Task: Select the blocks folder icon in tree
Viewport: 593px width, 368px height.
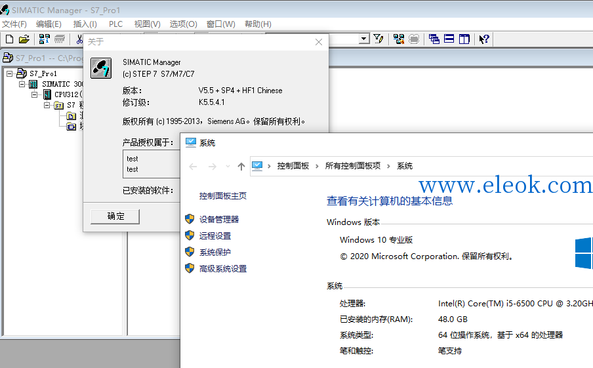Action: (x=71, y=127)
